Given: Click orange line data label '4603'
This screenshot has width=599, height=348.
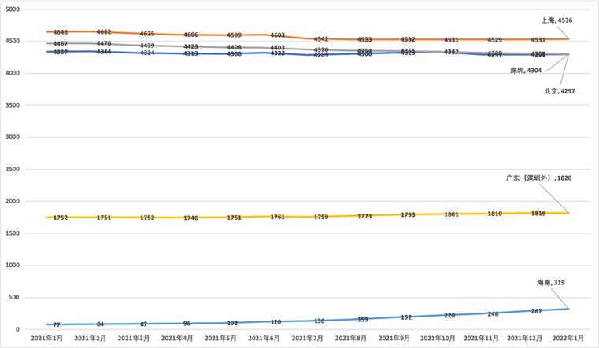Looking at the screenshot, I should 278,35.
